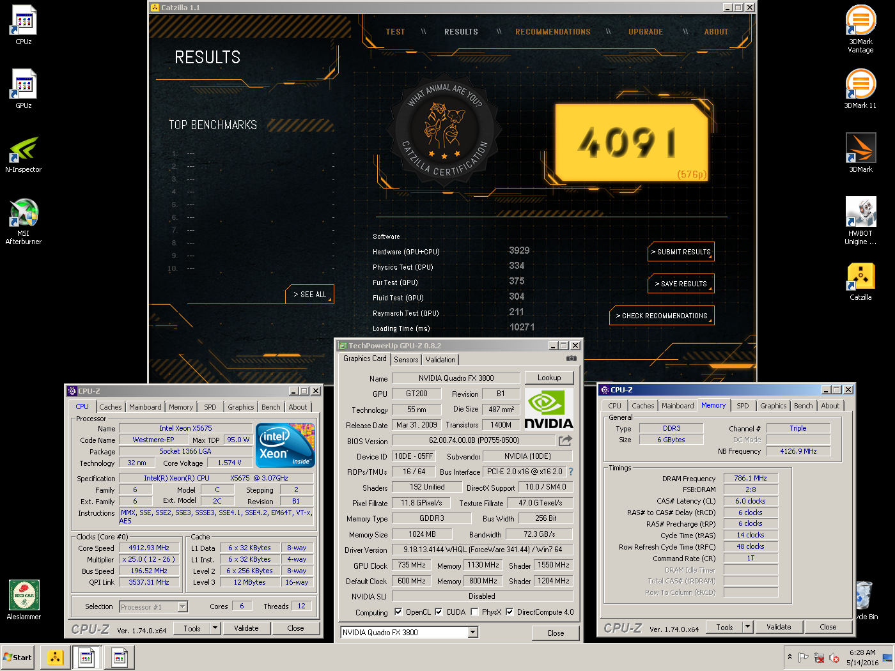Click the Core Speed 4912.93 MHz field

(149, 548)
